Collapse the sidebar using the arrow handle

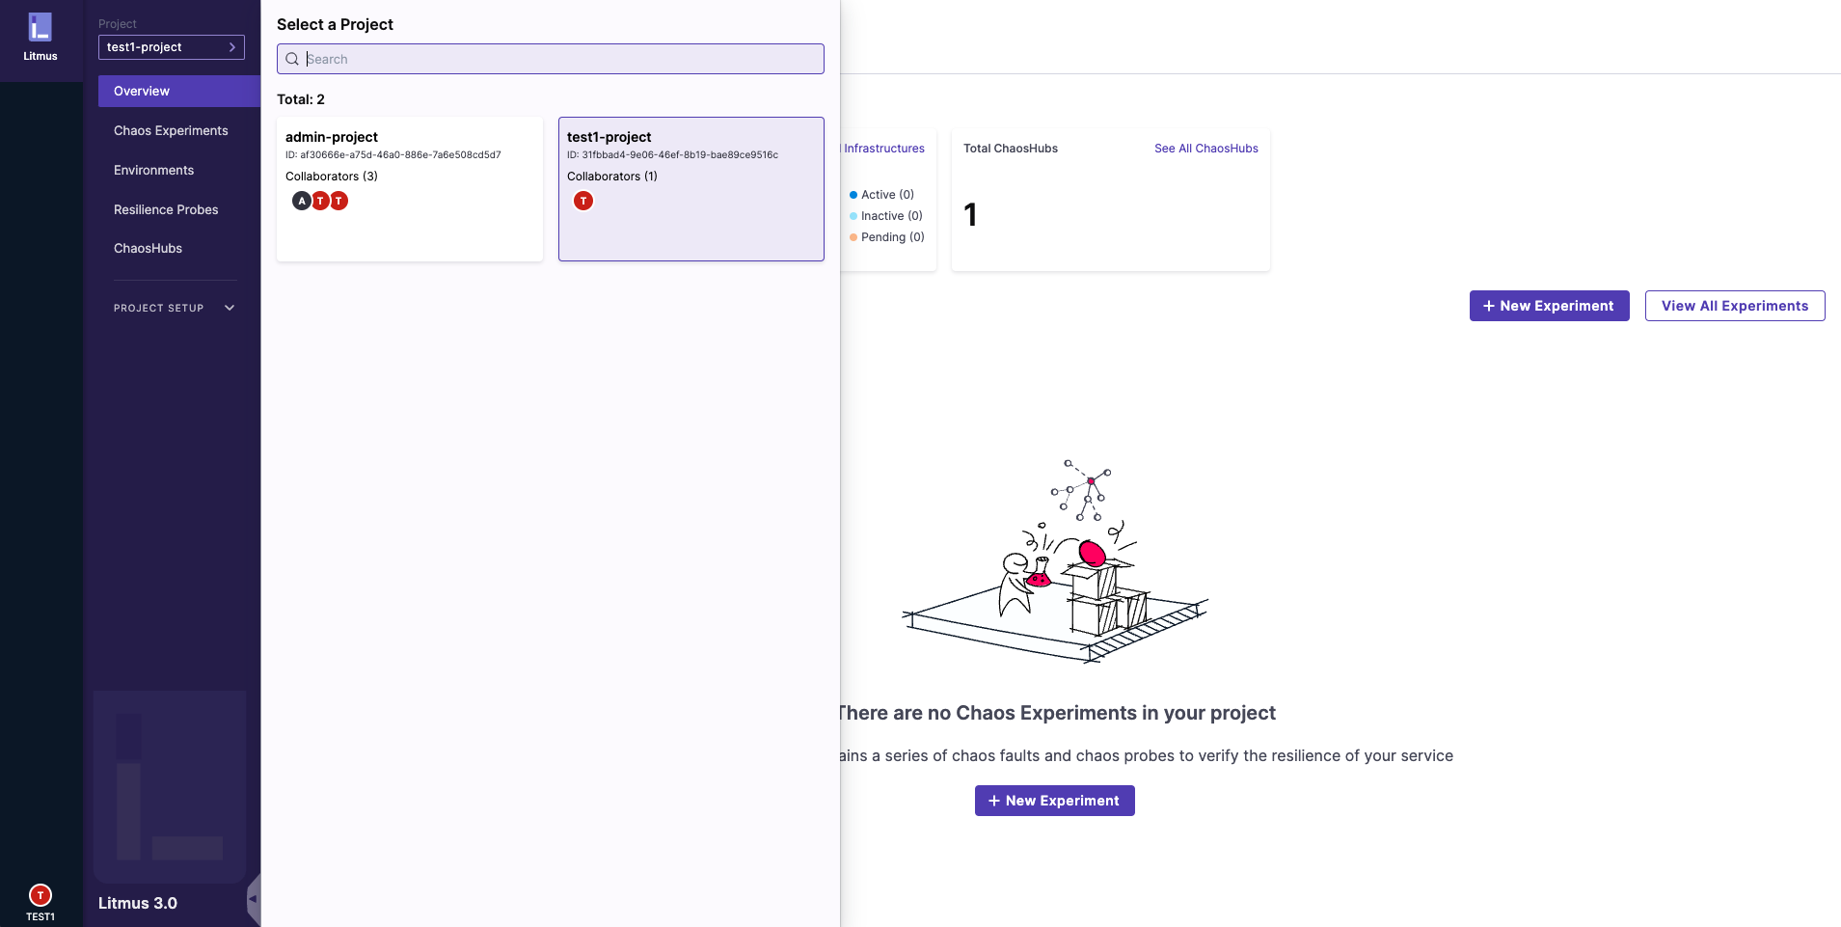coord(254,899)
